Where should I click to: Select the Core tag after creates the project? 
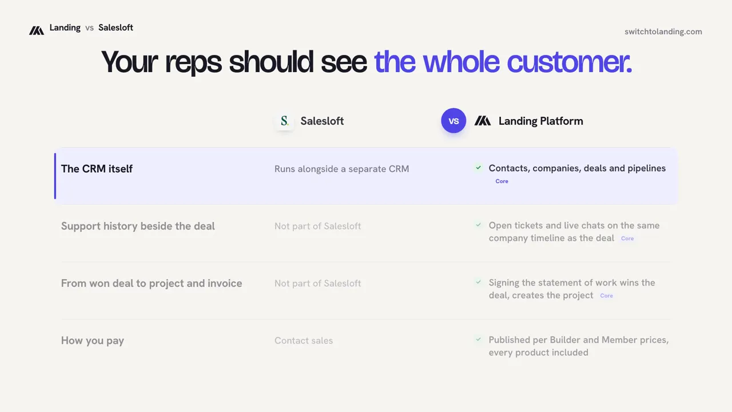pyautogui.click(x=606, y=295)
